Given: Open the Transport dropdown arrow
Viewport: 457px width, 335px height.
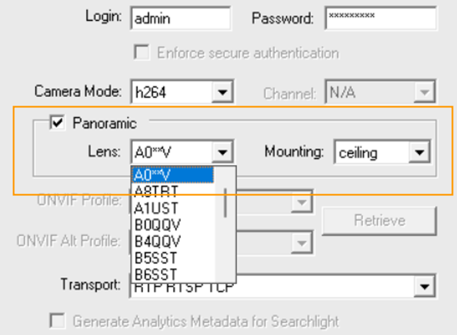Looking at the screenshot, I should point(424,286).
